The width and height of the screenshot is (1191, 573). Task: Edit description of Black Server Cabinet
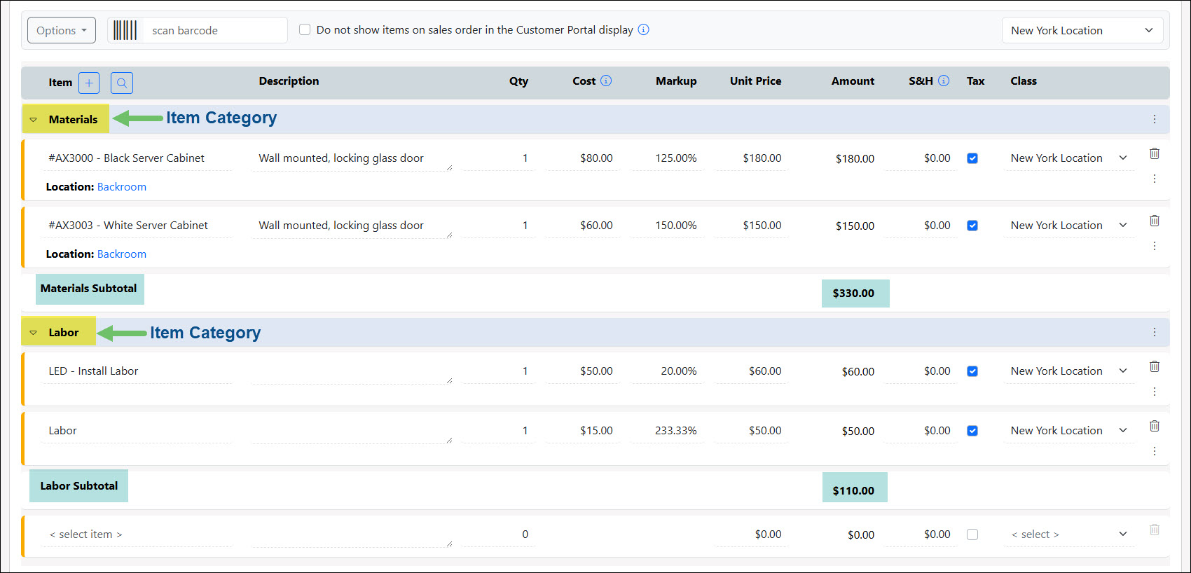click(352, 158)
